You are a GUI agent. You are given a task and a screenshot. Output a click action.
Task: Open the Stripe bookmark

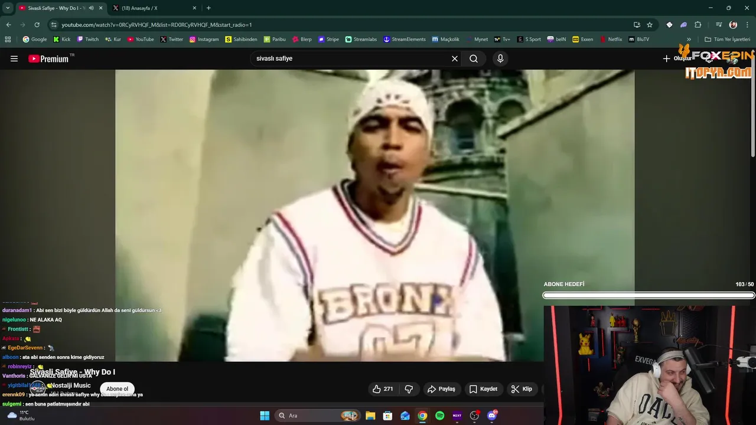click(x=328, y=40)
